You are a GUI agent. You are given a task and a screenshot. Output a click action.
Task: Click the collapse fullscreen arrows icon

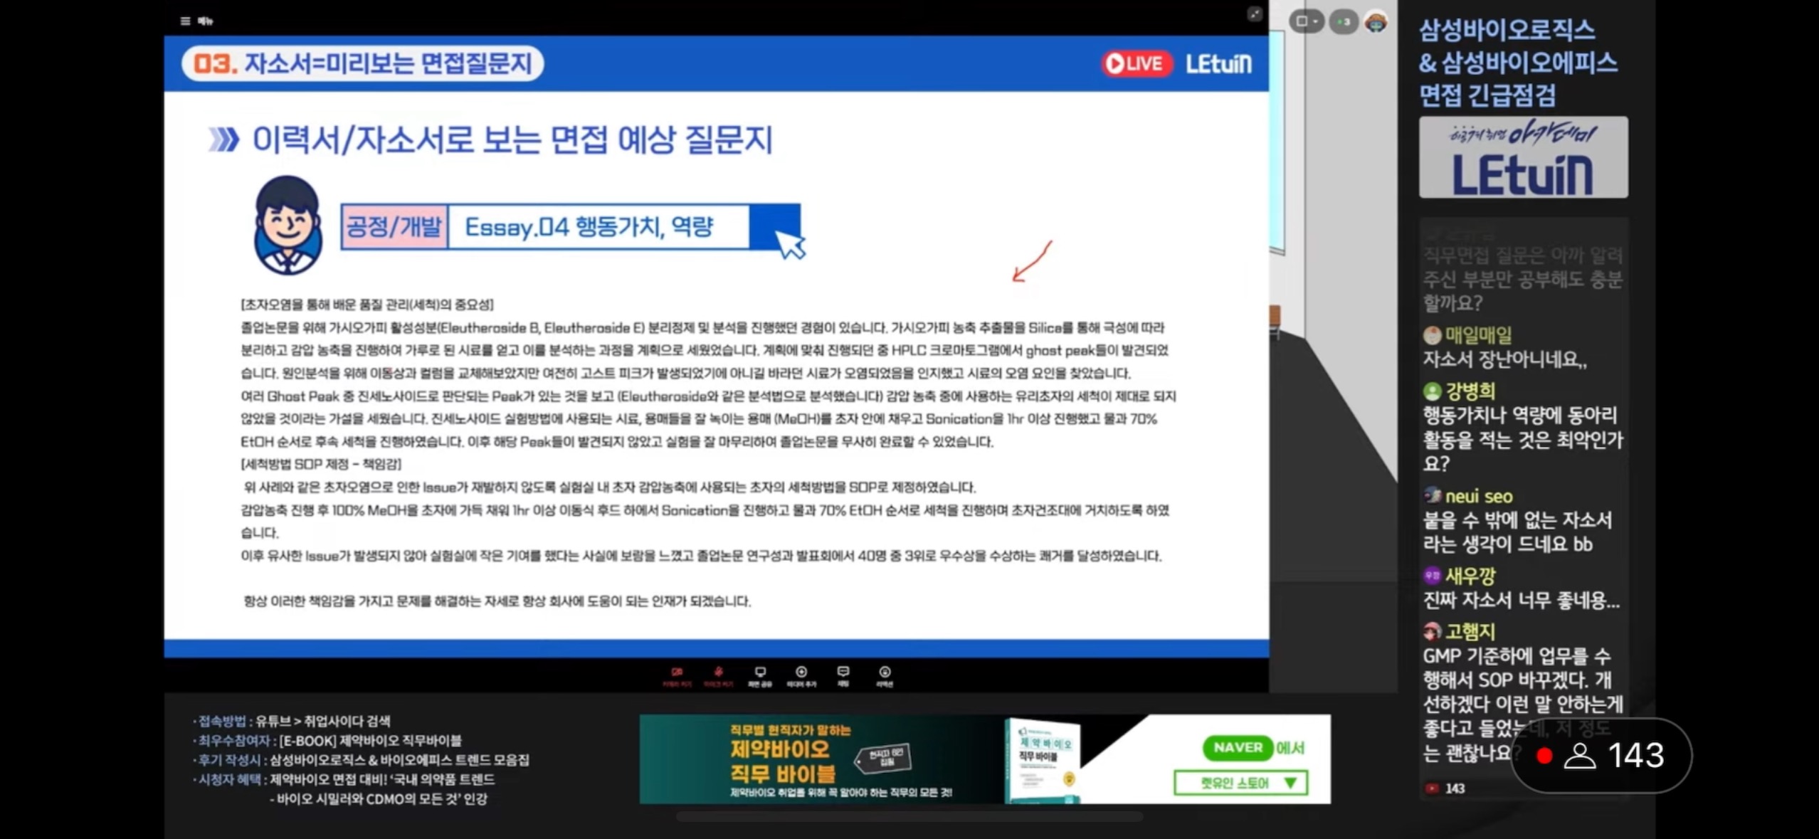coord(1254,15)
